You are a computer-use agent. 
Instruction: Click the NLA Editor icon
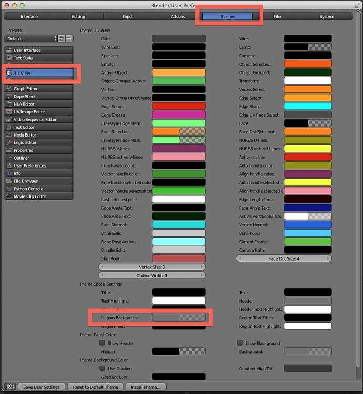[9, 104]
